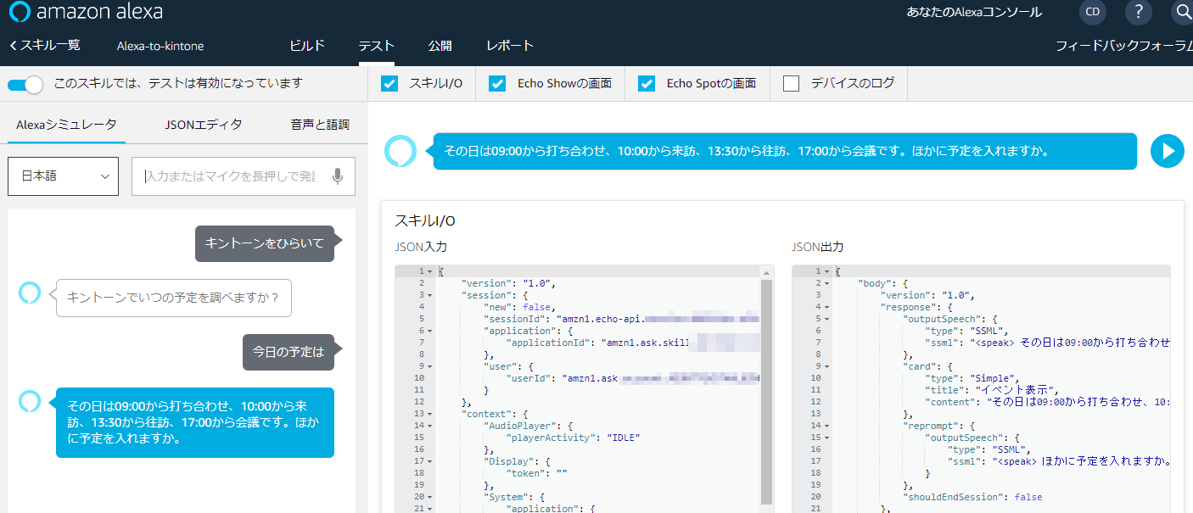Collapse the response fold arrow in JSON output

point(828,307)
